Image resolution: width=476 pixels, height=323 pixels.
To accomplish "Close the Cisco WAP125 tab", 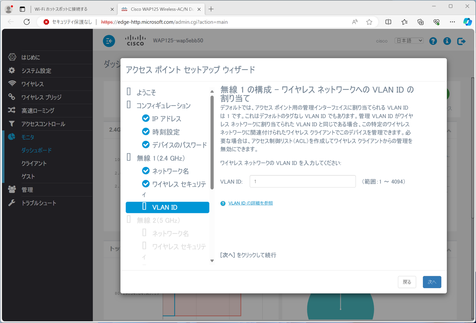I will (x=199, y=9).
